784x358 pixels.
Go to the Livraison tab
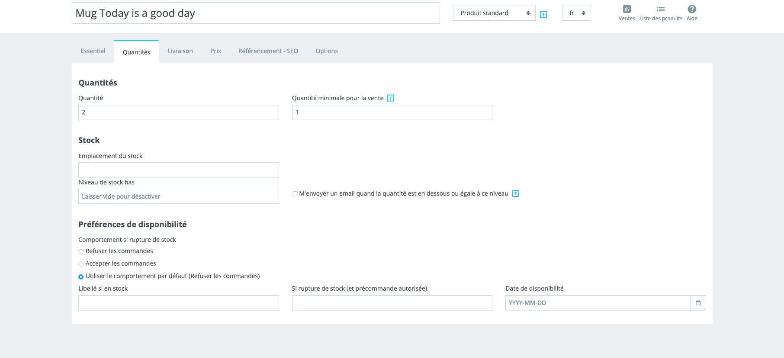(x=180, y=51)
